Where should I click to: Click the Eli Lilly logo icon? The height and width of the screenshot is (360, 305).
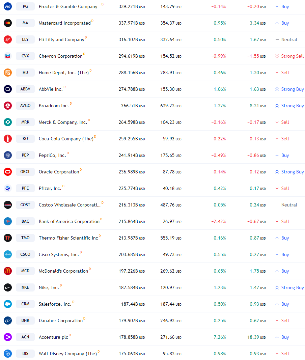pos(8,39)
